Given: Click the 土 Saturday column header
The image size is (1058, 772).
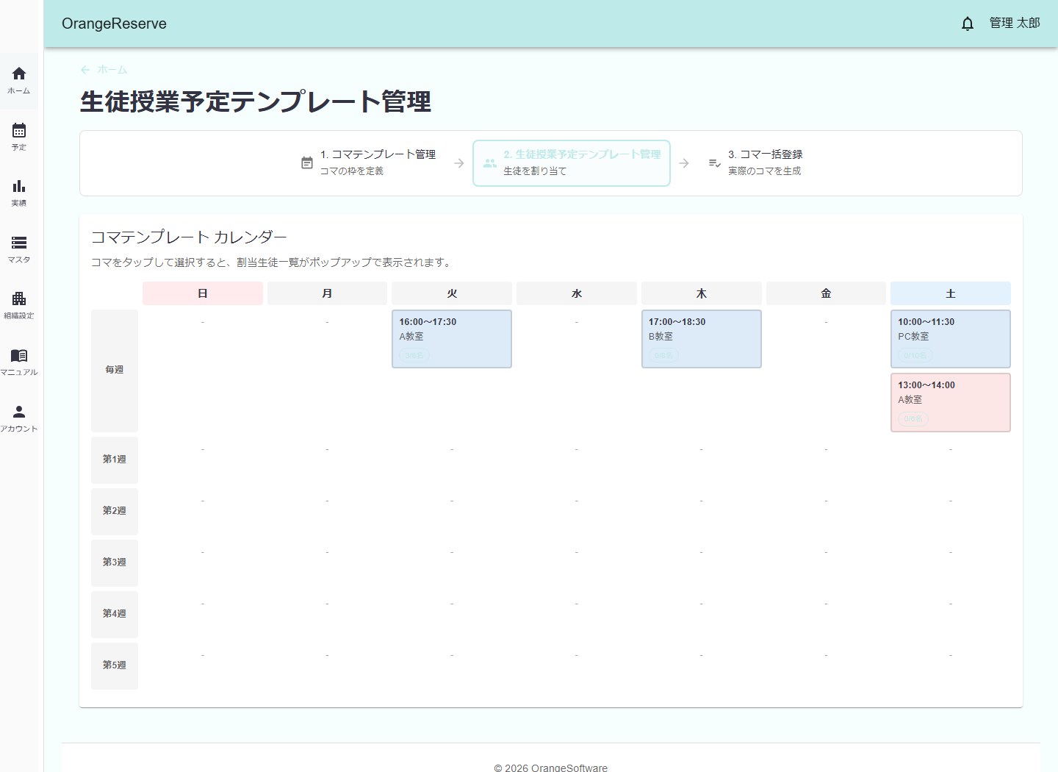Looking at the screenshot, I should click(951, 293).
